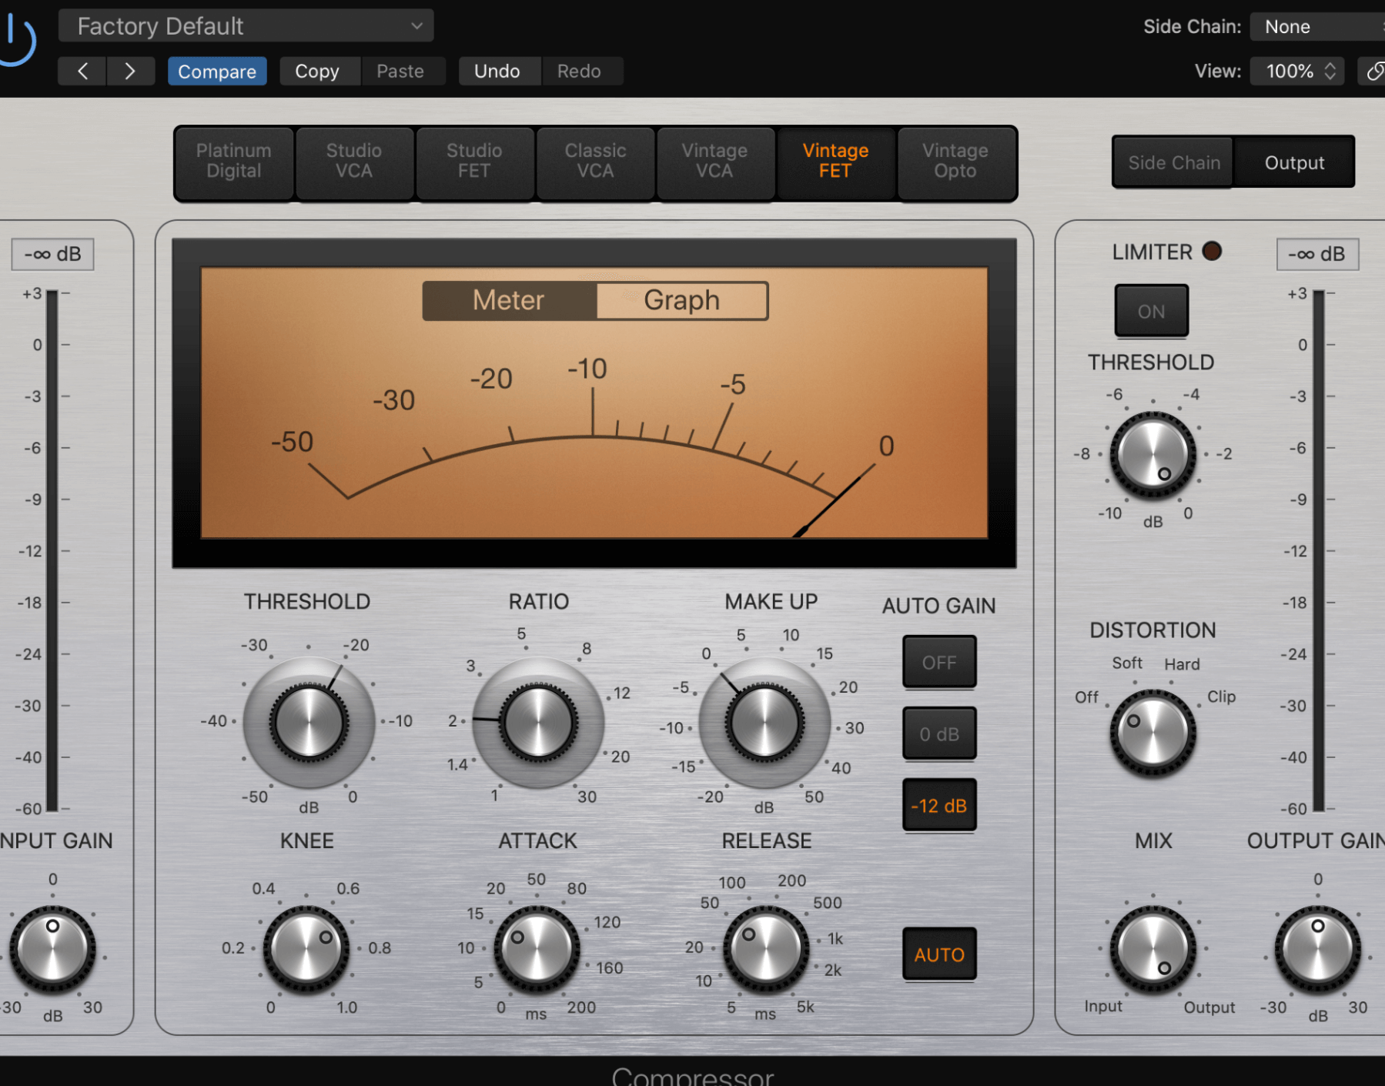Turn the limiter ON
The width and height of the screenshot is (1385, 1086).
pyautogui.click(x=1151, y=312)
